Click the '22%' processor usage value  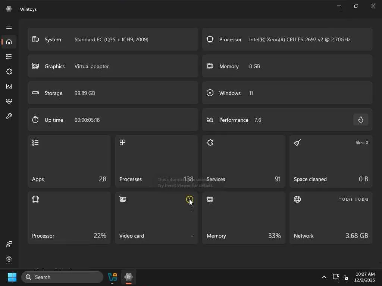(x=100, y=235)
